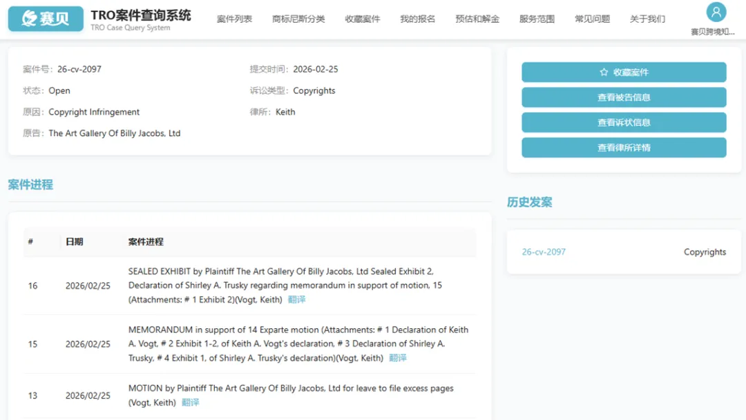Screen dimensions: 746x420
Task: Click the 赛贝跨境知... username label
Action: (x=712, y=32)
